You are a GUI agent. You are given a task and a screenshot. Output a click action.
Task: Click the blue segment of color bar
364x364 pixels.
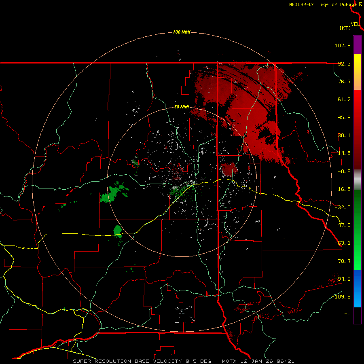357,288
